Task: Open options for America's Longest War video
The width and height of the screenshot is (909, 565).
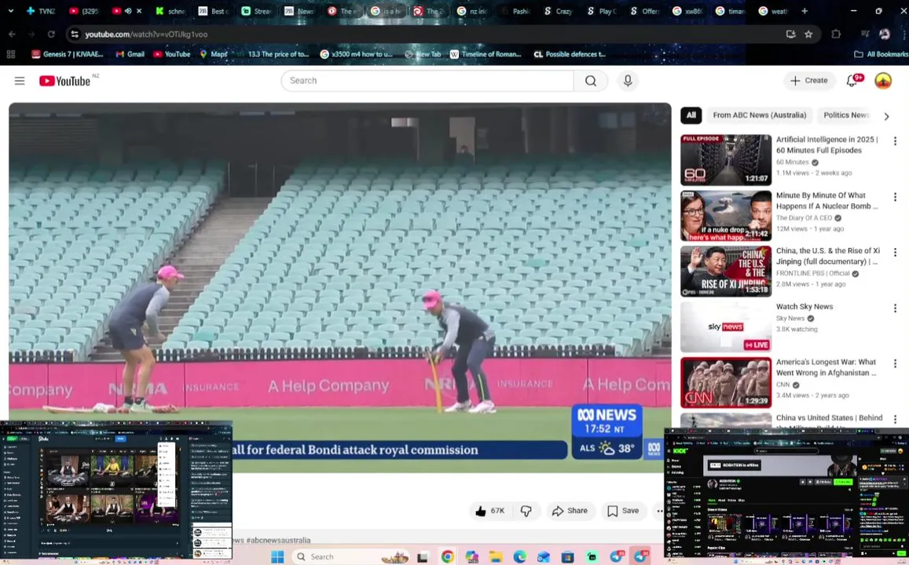Action: (895, 363)
